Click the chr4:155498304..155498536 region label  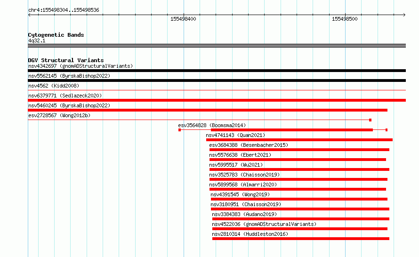coord(64,10)
